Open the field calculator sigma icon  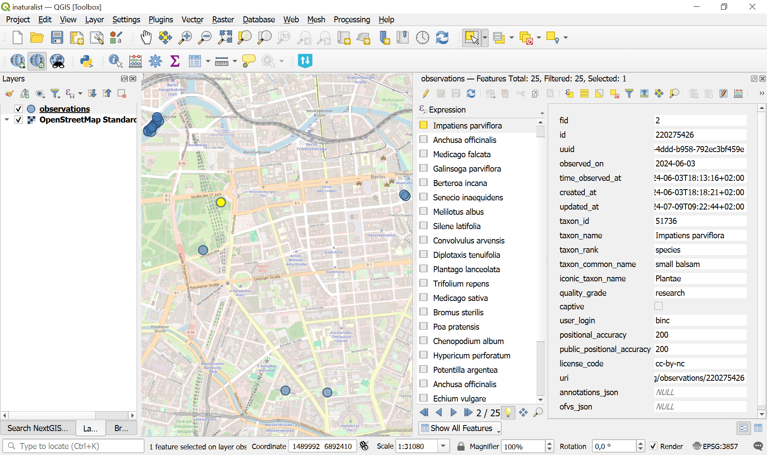point(175,61)
